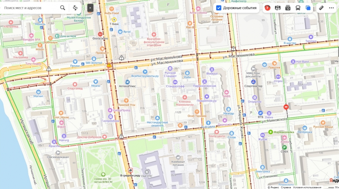Open the more options three-dots menu
The image size is (339, 189).
click(332, 8)
